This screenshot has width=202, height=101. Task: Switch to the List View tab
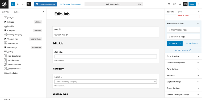point(6,12)
